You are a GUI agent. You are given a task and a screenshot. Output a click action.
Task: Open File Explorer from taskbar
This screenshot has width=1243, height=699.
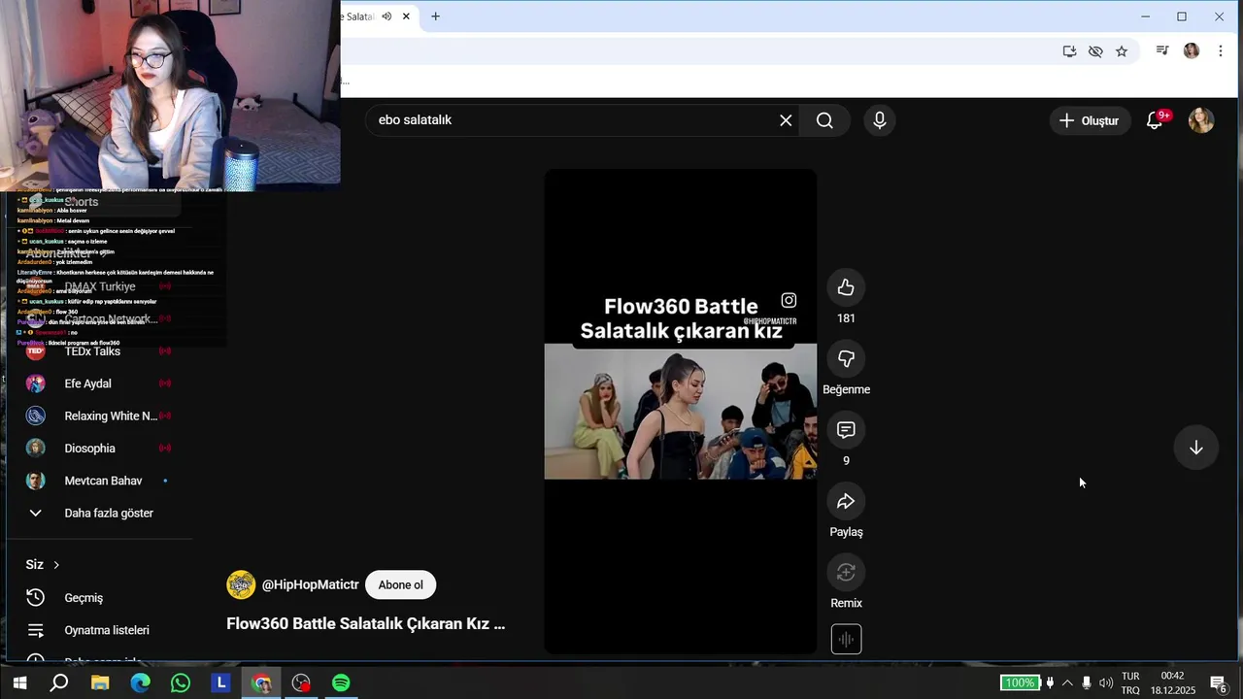[x=100, y=683]
